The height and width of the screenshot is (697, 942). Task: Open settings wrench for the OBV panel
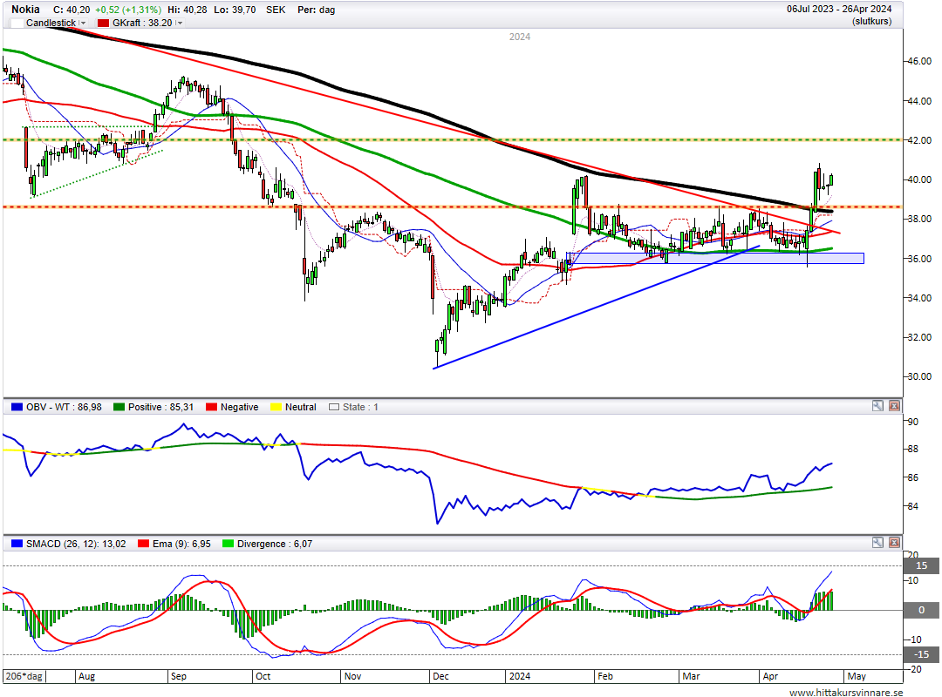[877, 406]
